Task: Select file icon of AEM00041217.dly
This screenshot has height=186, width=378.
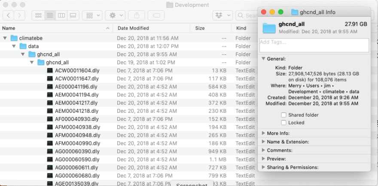Action: point(50,103)
